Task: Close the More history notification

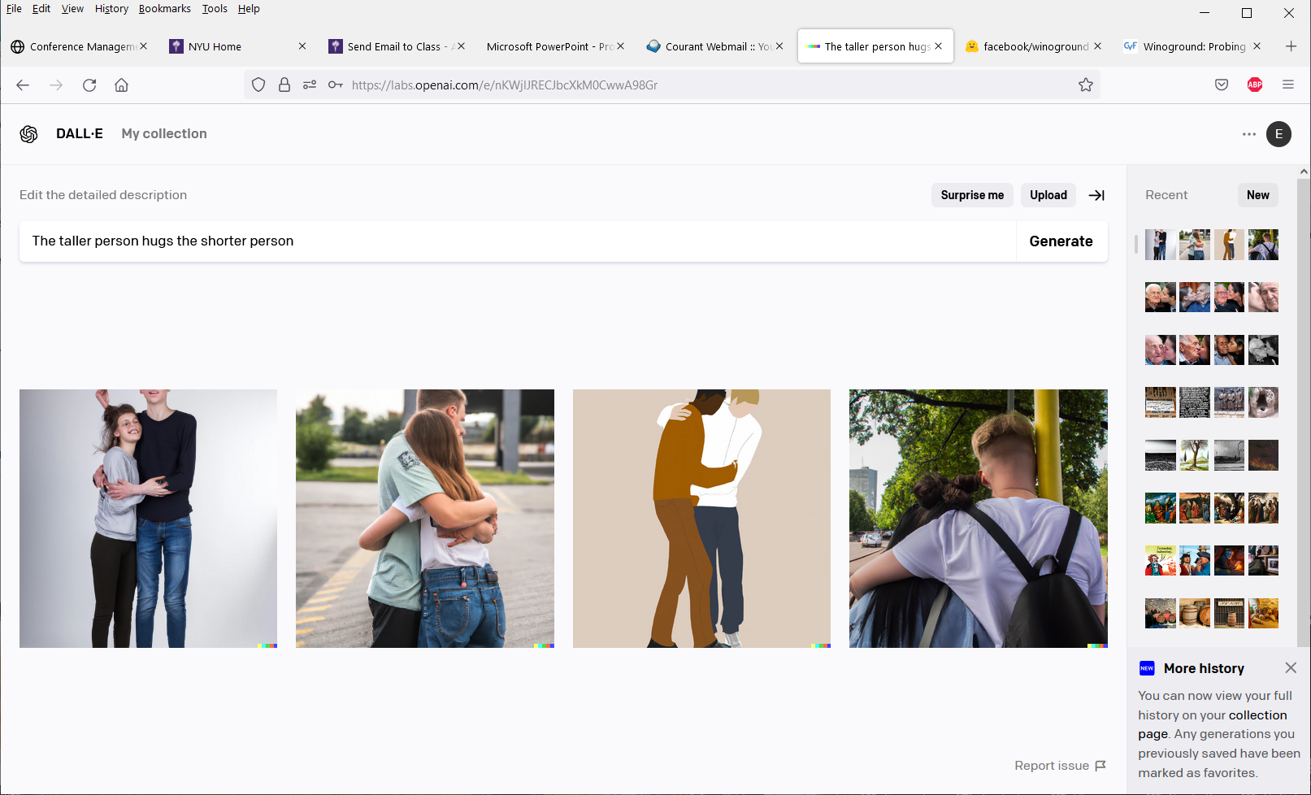Action: [x=1290, y=668]
